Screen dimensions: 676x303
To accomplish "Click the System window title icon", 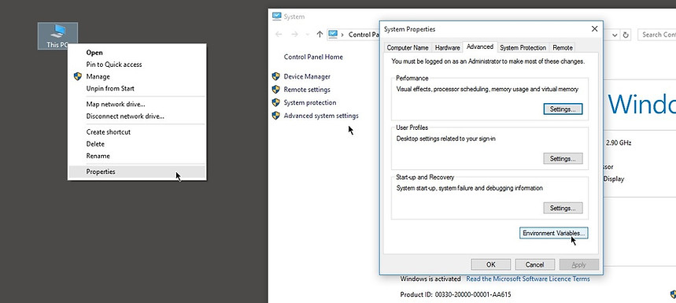I will pyautogui.click(x=277, y=17).
